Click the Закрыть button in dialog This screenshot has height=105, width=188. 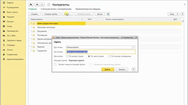122,69
